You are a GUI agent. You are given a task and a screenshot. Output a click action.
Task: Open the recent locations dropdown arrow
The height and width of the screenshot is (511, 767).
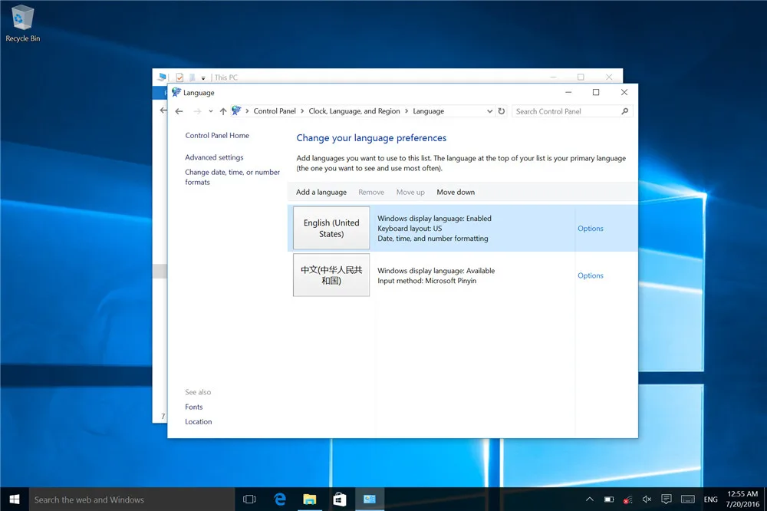coord(211,111)
